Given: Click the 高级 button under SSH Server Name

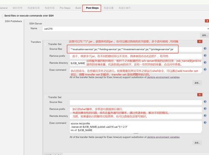Looking at the screenshot, I should tap(204, 35).
